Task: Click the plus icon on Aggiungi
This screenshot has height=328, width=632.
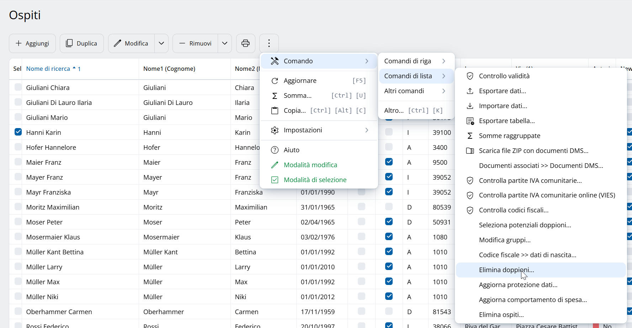Action: 18,43
